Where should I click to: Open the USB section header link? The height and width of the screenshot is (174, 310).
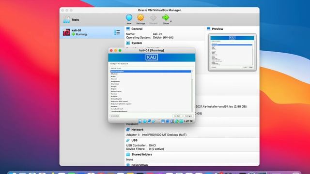click(x=135, y=140)
